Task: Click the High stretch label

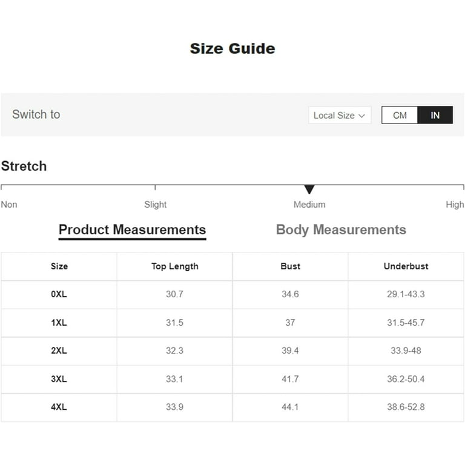Action: click(x=455, y=205)
